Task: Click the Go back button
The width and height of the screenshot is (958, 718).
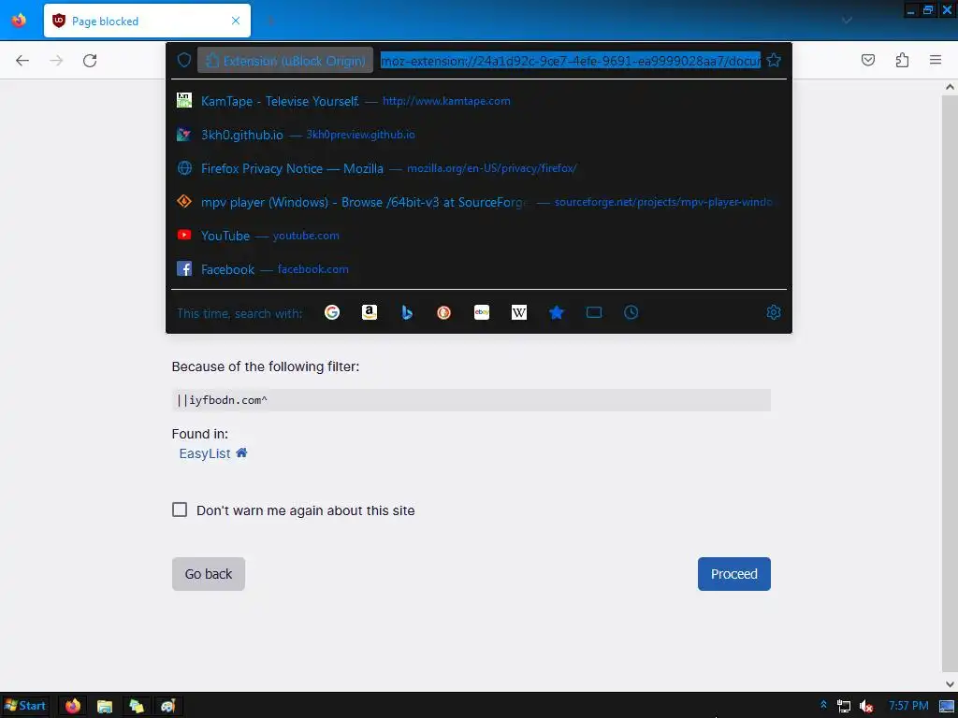Action: 209,574
